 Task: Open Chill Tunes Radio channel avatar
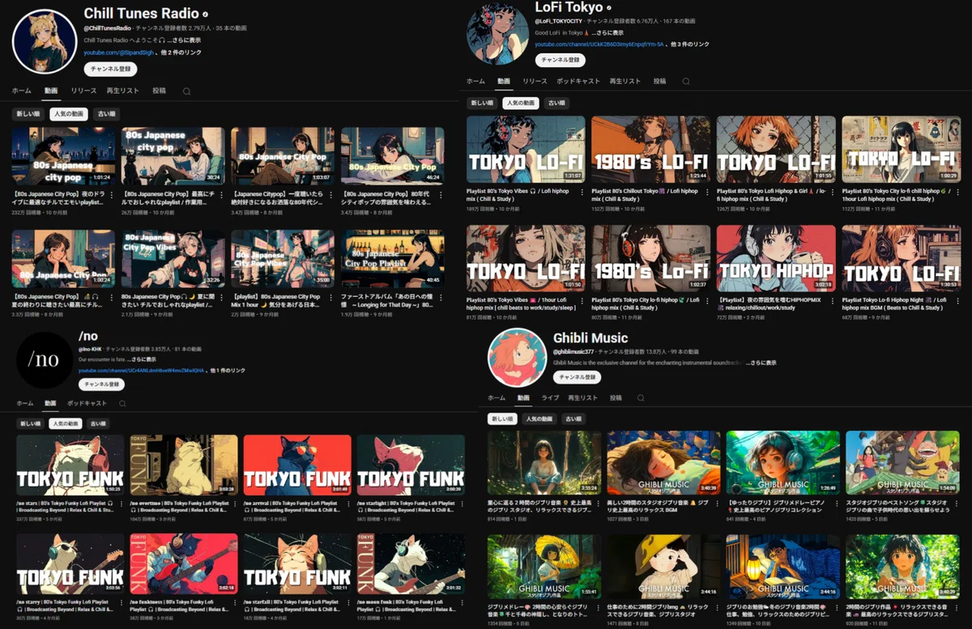click(x=44, y=41)
